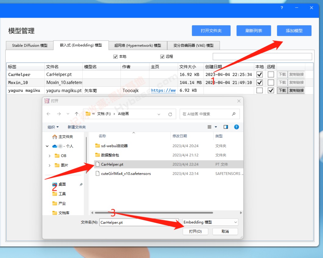Viewport: 323px width, 258px height.
Task: Click 打开(O) to open selected file
Action: tap(195, 231)
